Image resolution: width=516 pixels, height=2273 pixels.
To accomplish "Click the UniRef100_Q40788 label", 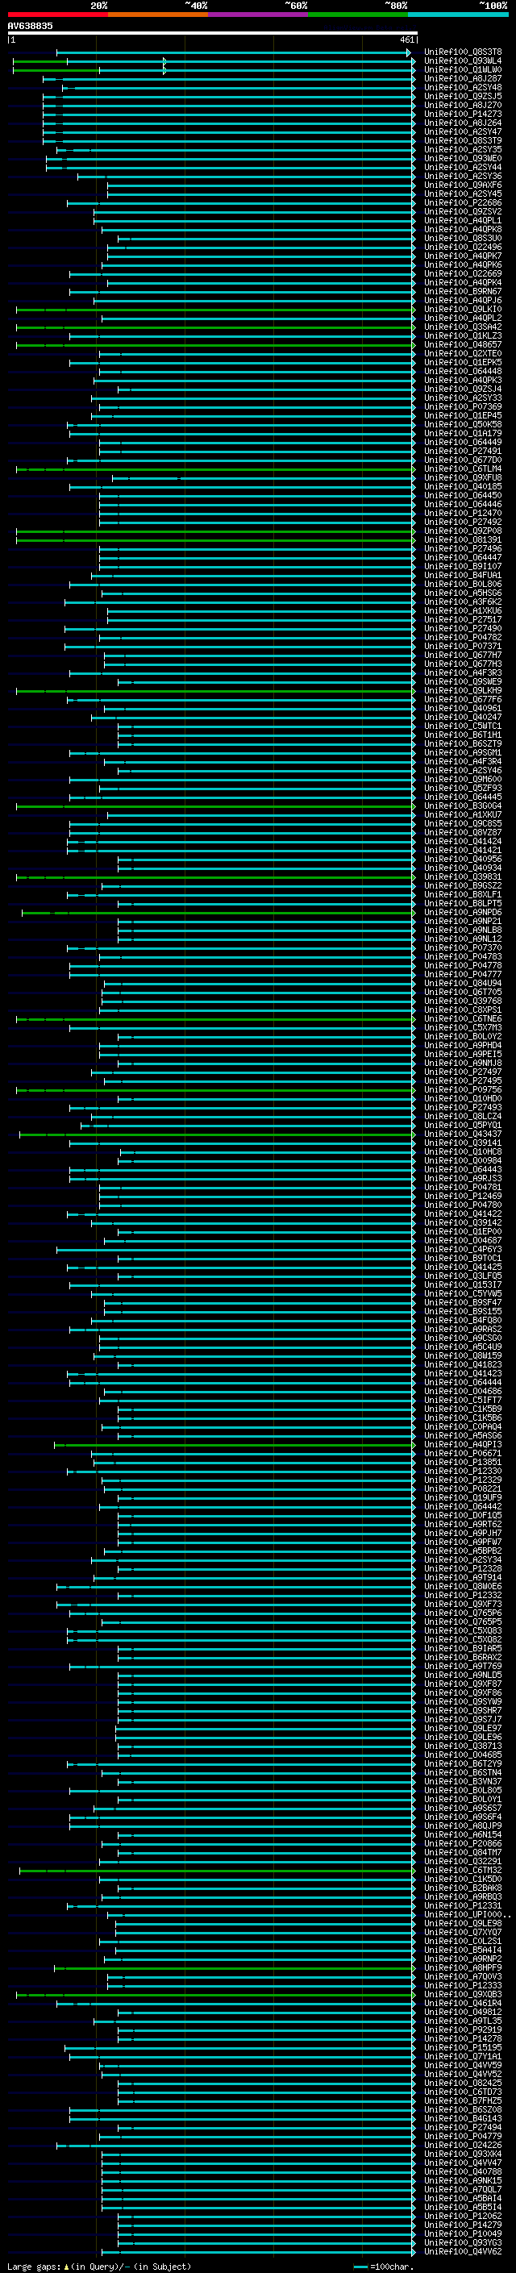I will point(462,2171).
